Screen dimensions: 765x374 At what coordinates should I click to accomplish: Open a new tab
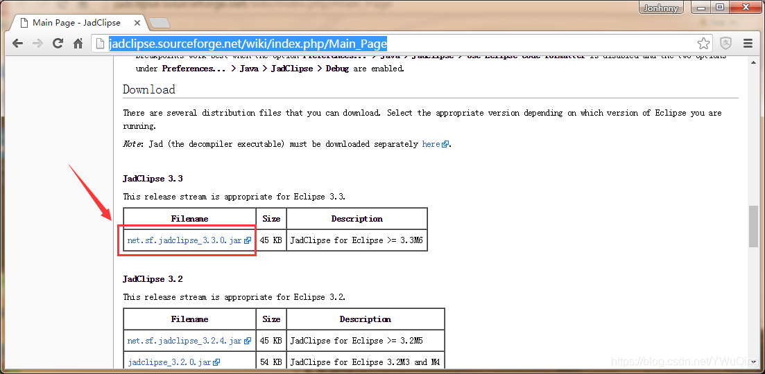[159, 23]
